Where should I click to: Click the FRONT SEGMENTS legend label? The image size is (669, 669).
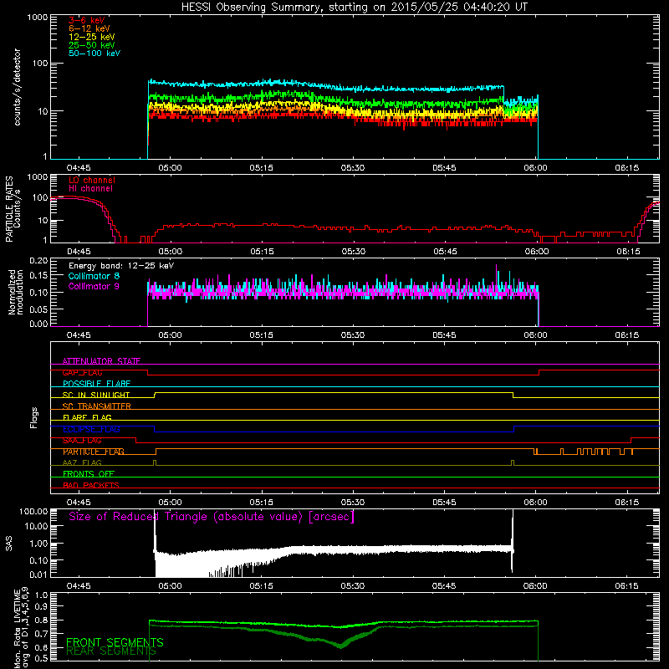click(115, 642)
